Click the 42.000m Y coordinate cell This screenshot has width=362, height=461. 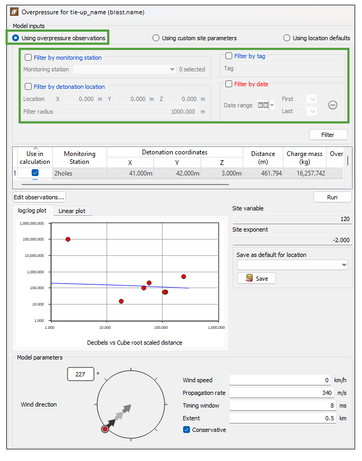click(177, 173)
